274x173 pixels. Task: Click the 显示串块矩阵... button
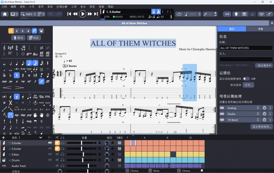click(262, 127)
